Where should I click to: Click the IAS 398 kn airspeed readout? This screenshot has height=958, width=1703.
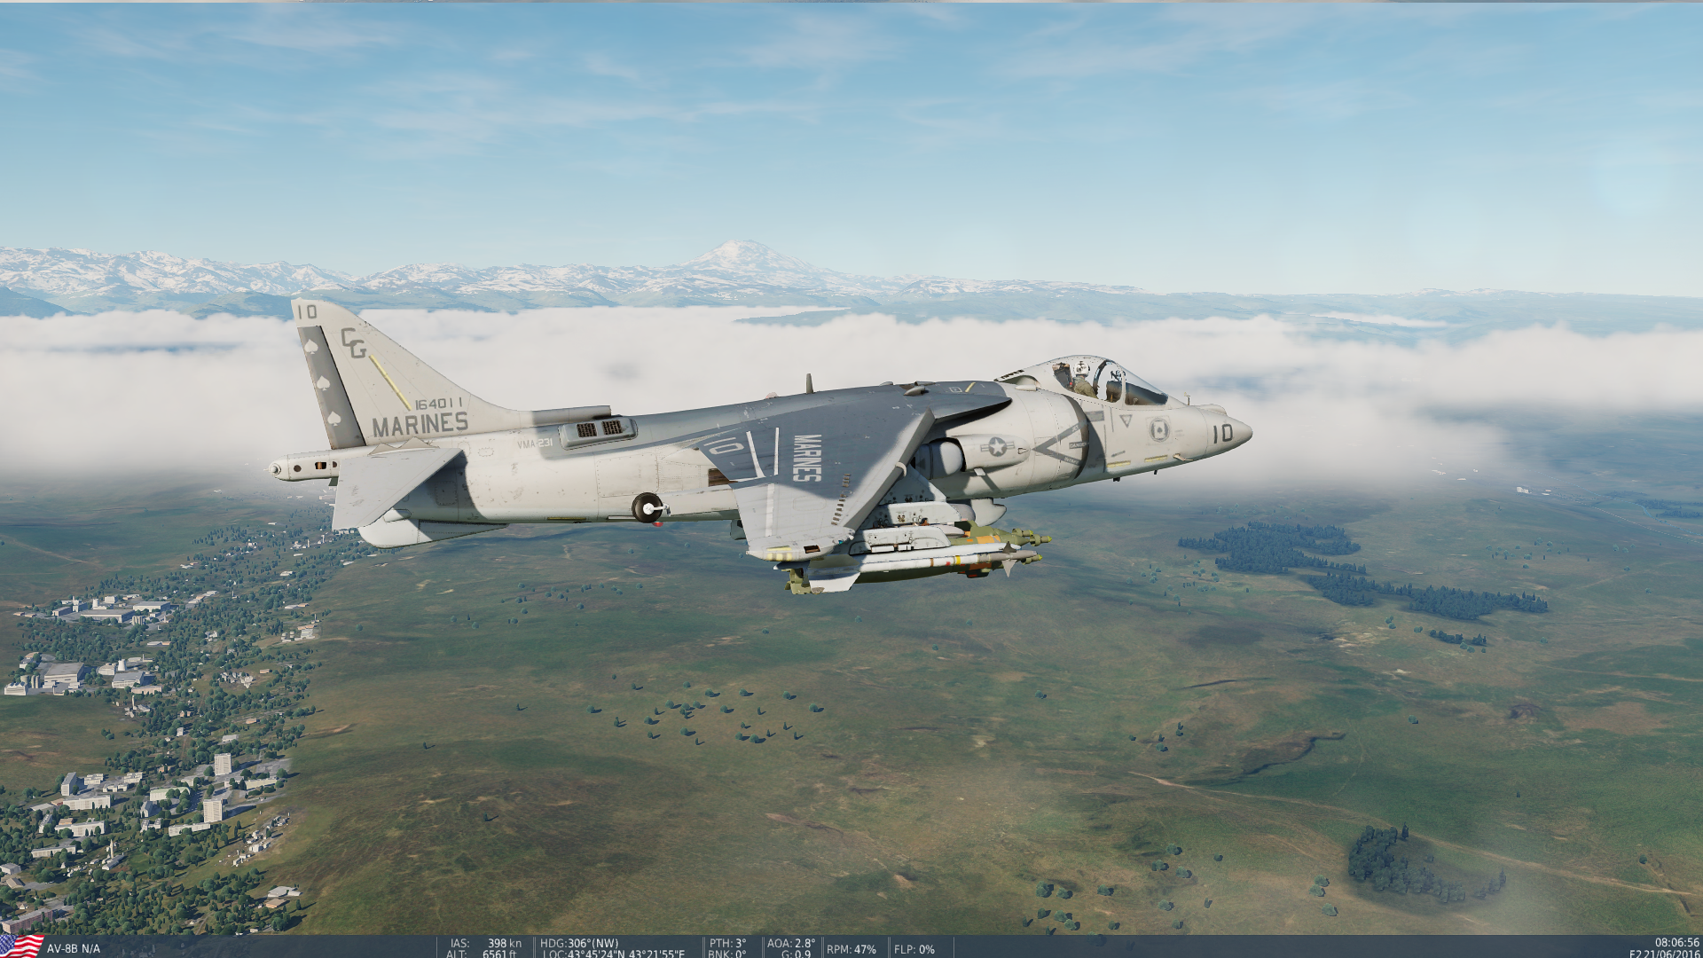(x=485, y=943)
